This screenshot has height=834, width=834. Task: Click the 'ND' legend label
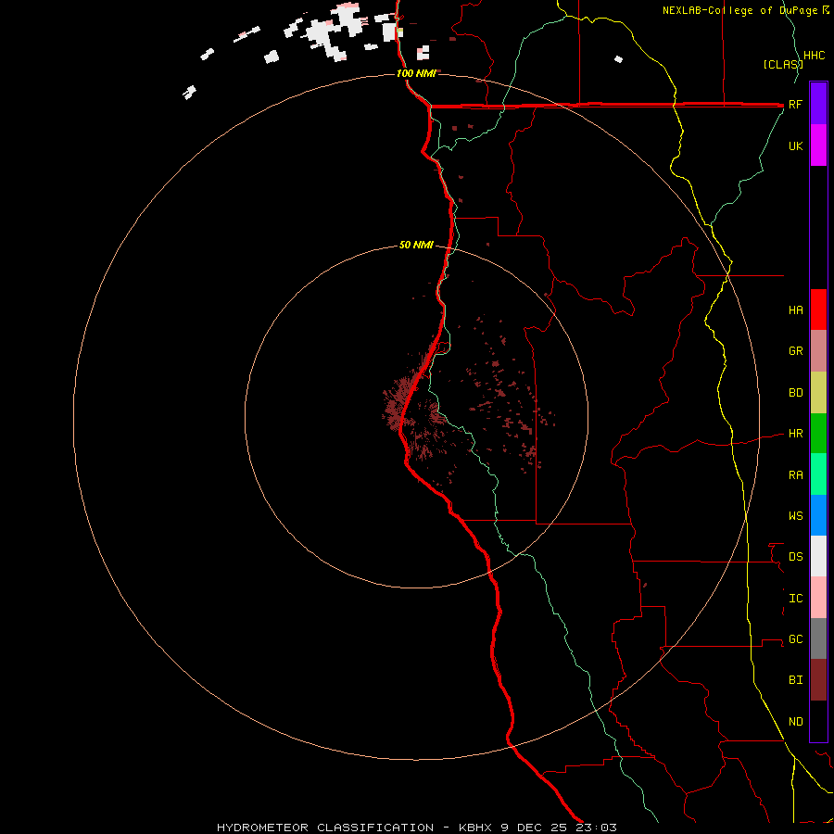(x=796, y=721)
